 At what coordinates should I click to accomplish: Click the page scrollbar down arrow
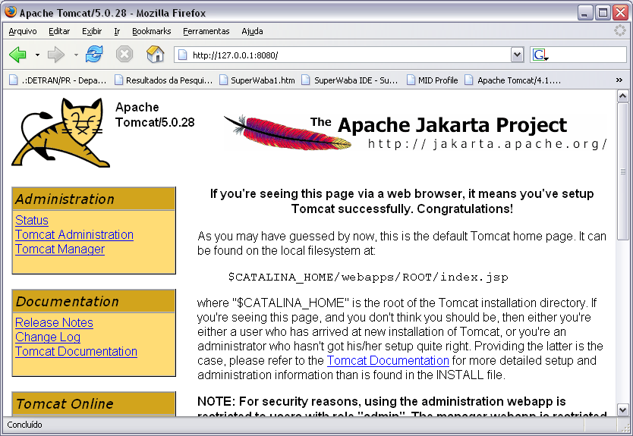click(622, 409)
